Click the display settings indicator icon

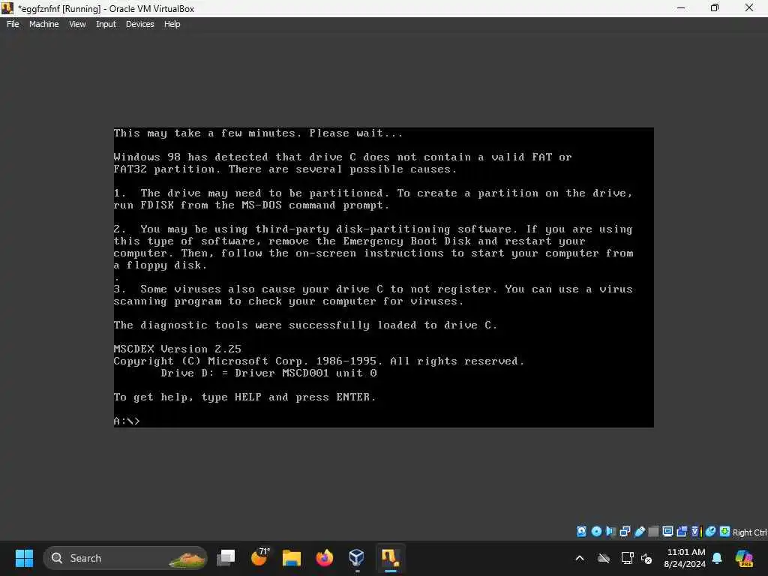pyautogui.click(x=667, y=532)
